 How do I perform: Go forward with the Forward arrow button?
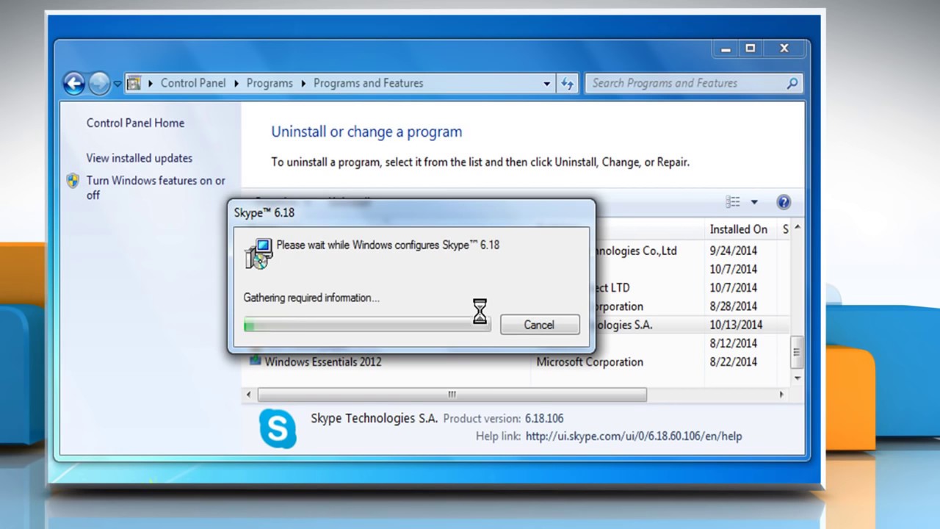point(99,84)
